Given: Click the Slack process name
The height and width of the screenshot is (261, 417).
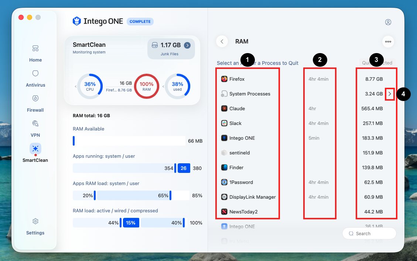Looking at the screenshot, I should click(x=235, y=123).
